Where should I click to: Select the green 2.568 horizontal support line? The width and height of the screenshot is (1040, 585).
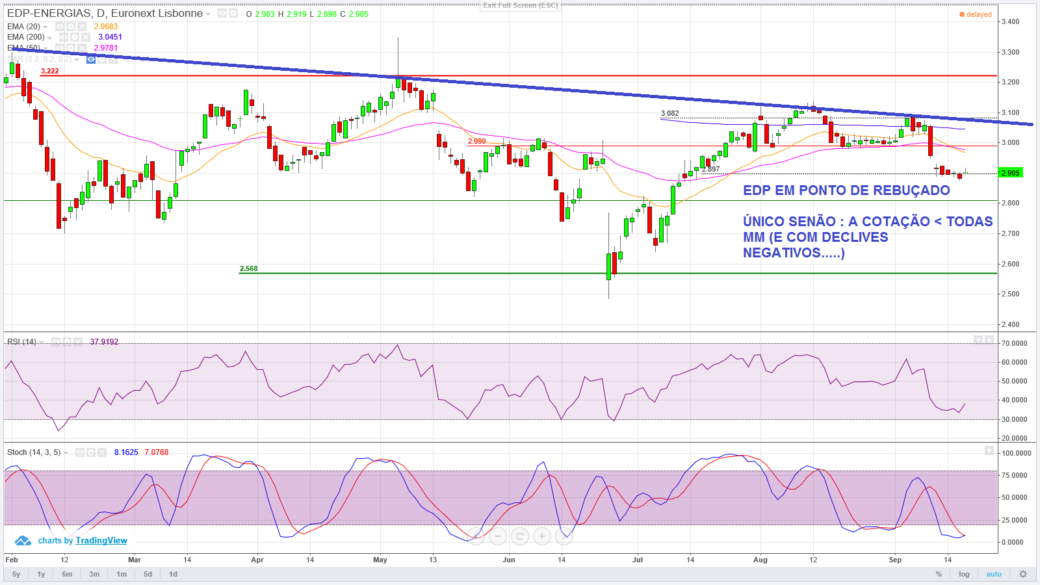[617, 273]
